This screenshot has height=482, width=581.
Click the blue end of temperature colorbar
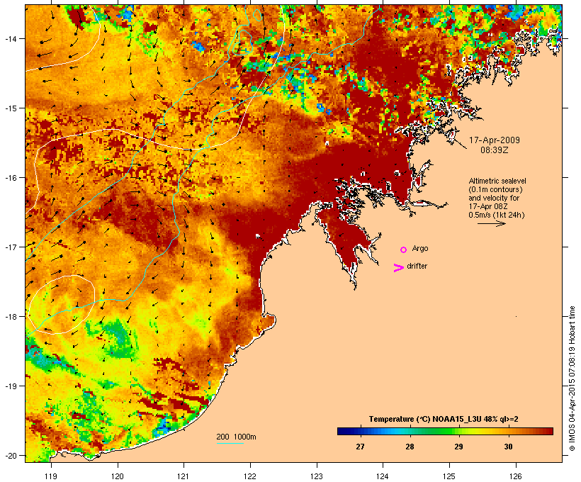344,431
